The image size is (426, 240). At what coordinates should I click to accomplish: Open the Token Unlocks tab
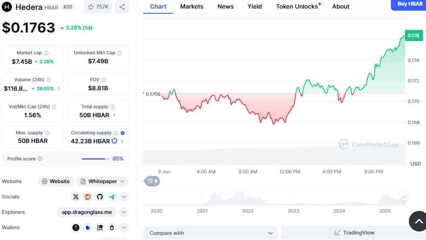click(x=297, y=6)
